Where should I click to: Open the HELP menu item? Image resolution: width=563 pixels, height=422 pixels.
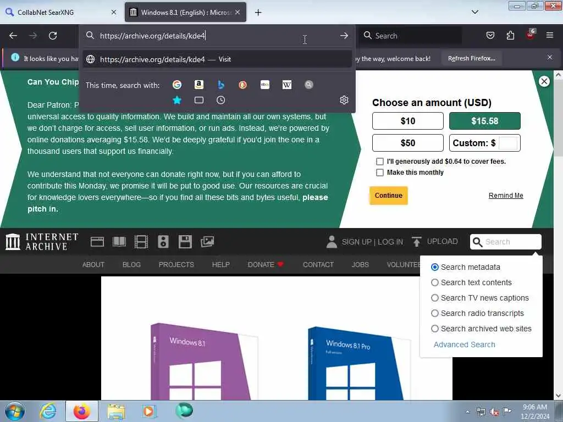[x=221, y=264]
